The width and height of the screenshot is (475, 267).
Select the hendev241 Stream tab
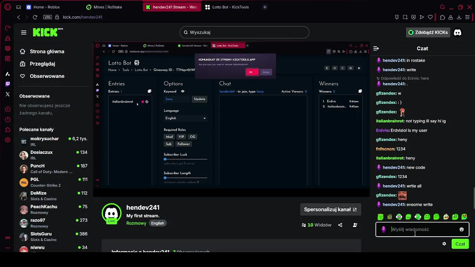click(171, 7)
